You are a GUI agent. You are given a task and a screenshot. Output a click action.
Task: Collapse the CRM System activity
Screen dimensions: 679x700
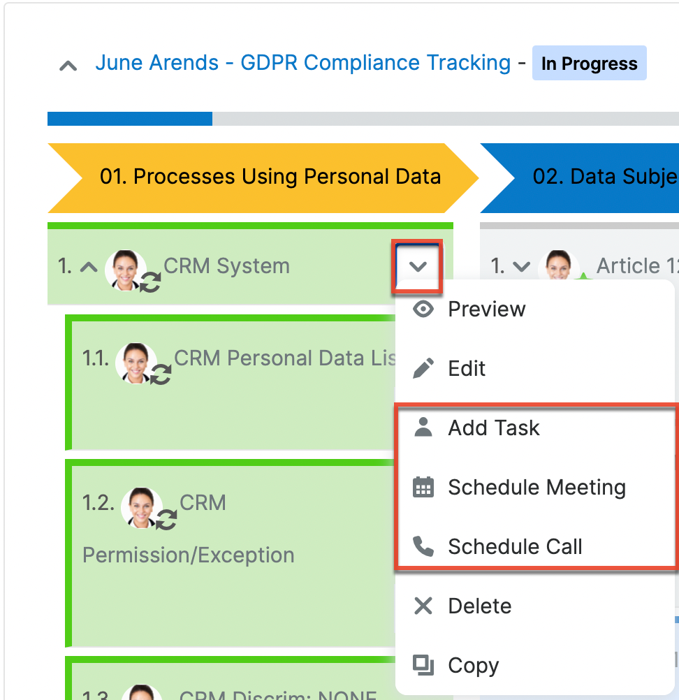click(x=88, y=267)
